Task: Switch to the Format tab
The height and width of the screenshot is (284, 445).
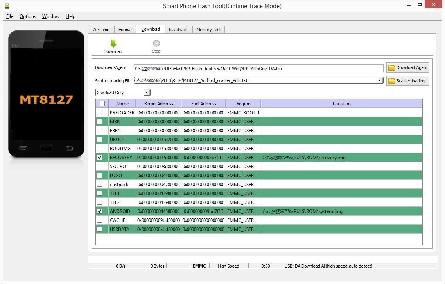Action: coord(125,29)
